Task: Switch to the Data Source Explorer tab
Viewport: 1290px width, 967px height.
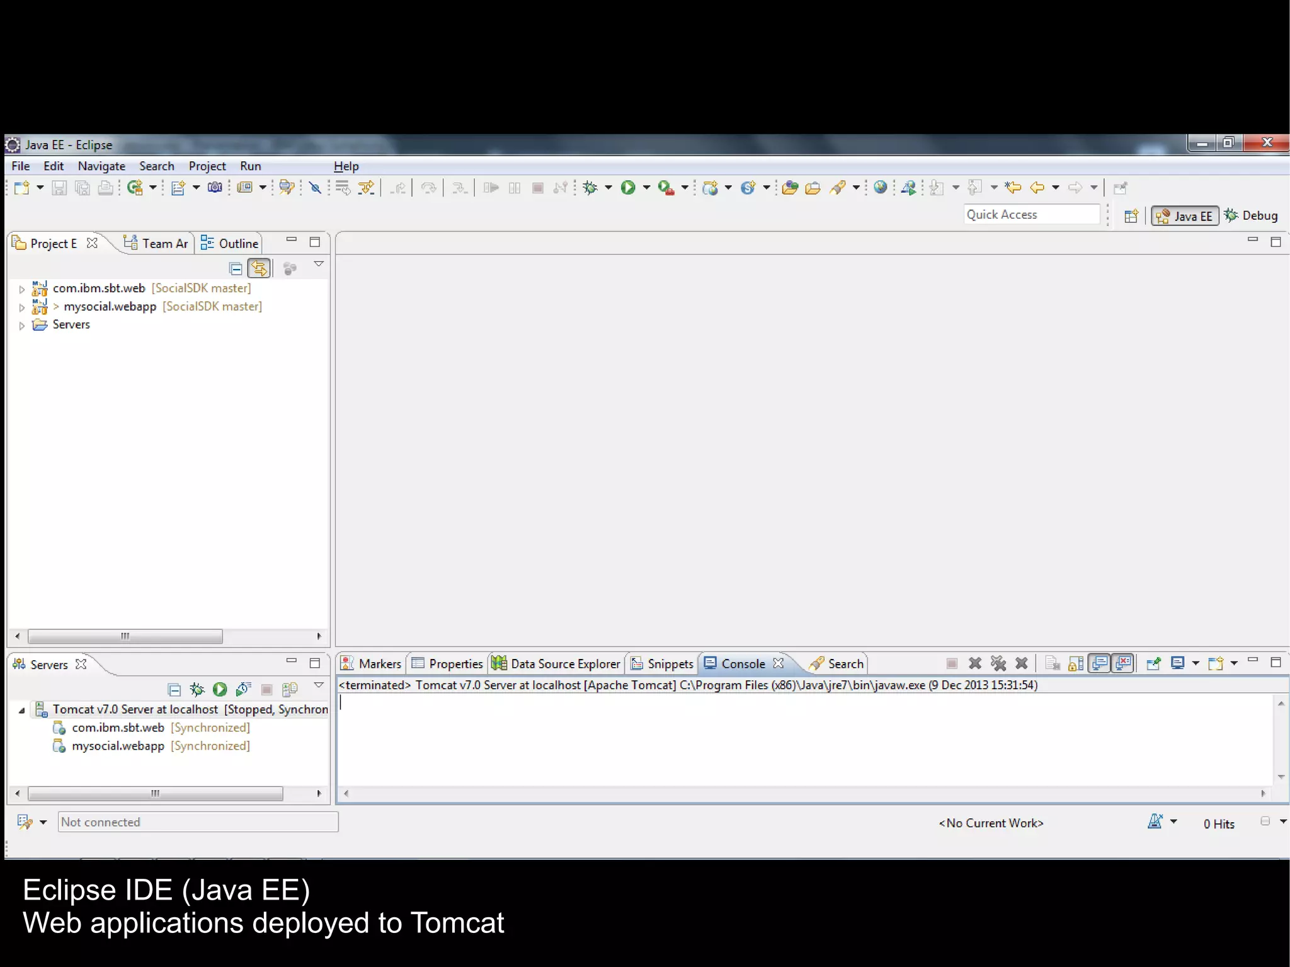Action: (x=556, y=664)
